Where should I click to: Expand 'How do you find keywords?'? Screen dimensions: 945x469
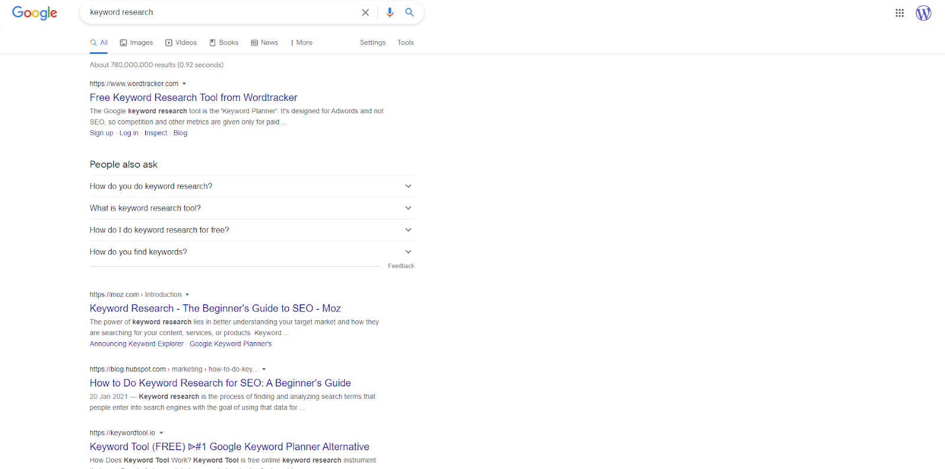tap(252, 252)
